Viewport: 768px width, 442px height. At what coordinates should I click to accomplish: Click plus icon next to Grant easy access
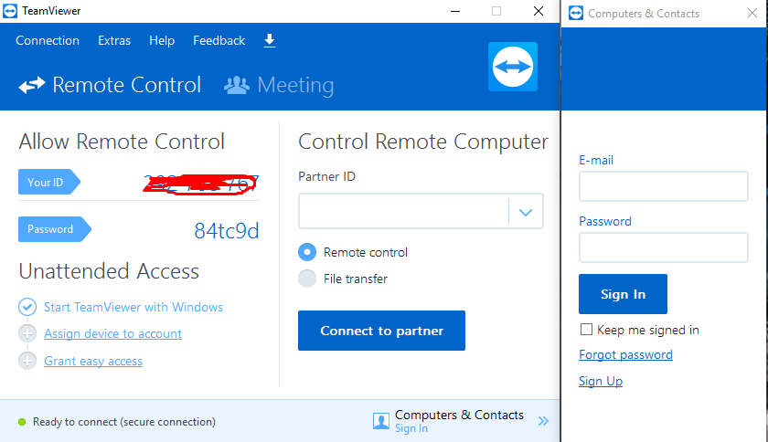click(27, 361)
